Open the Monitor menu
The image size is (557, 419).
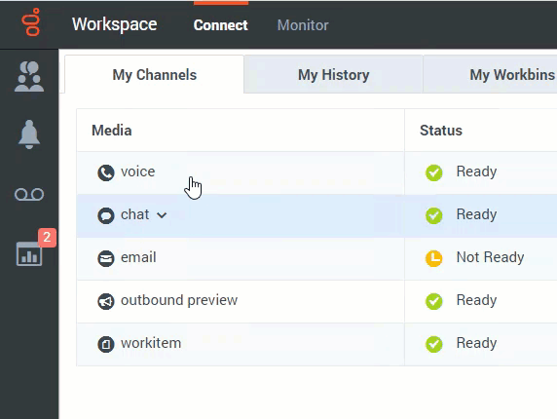tap(303, 25)
